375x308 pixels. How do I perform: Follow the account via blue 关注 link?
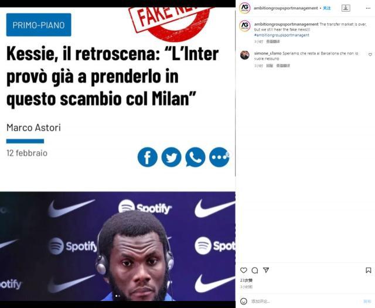click(x=327, y=8)
